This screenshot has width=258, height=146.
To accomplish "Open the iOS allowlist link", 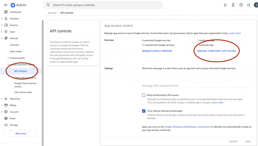I will coord(211,127).
